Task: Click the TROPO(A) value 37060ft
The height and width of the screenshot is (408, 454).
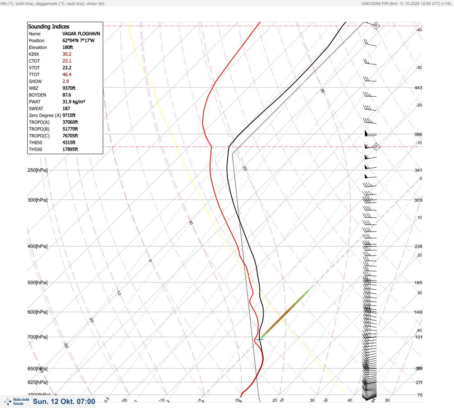Action: point(70,122)
